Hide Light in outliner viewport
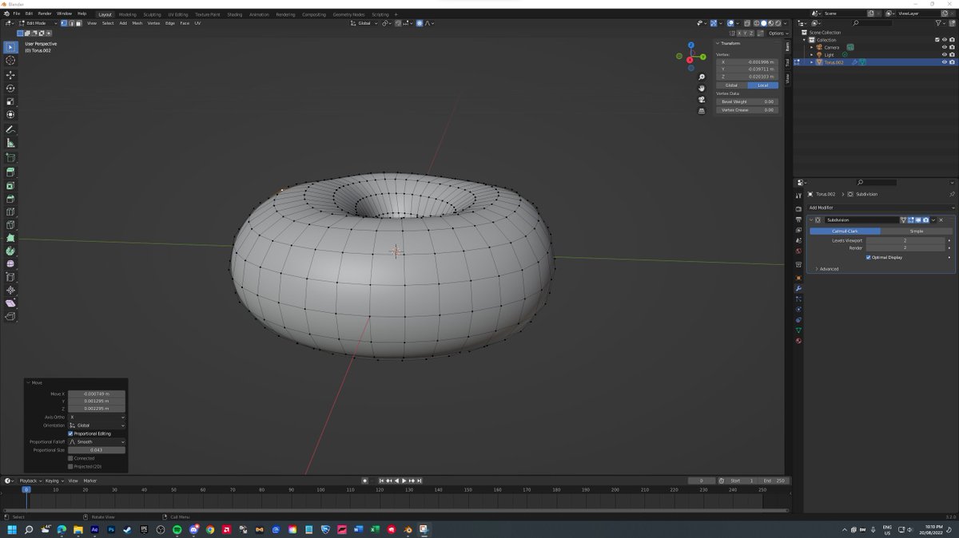The height and width of the screenshot is (538, 959). click(944, 54)
